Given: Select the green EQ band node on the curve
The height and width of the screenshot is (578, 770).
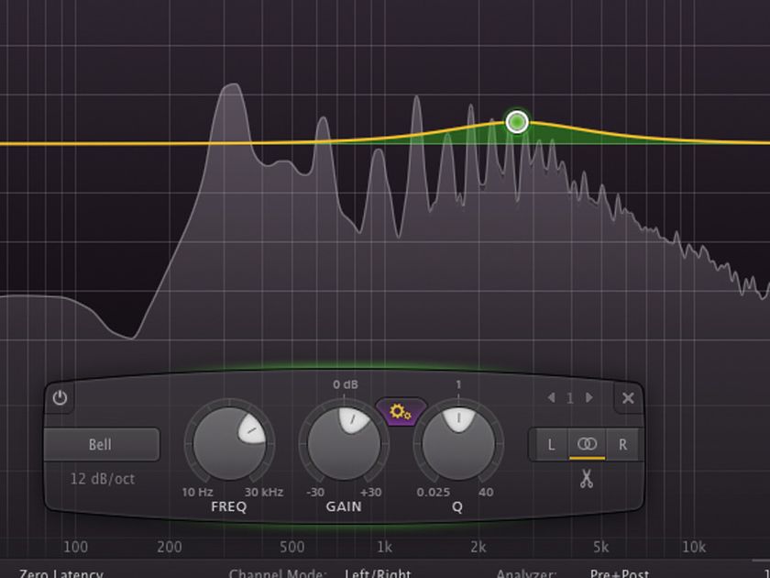Looking at the screenshot, I should click(515, 120).
